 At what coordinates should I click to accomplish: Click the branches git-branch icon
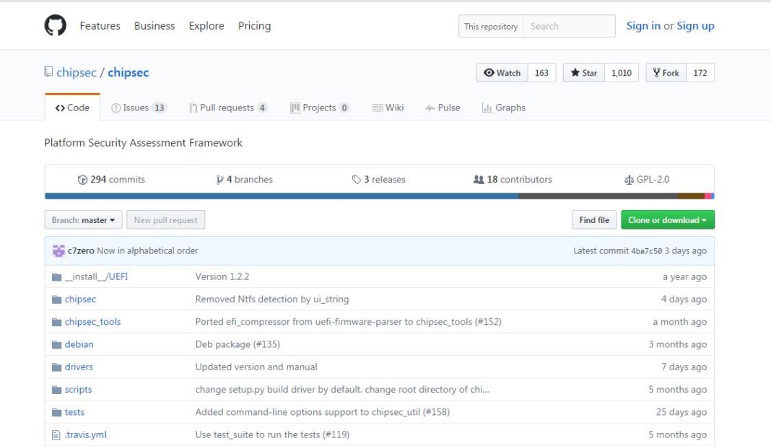(x=219, y=180)
